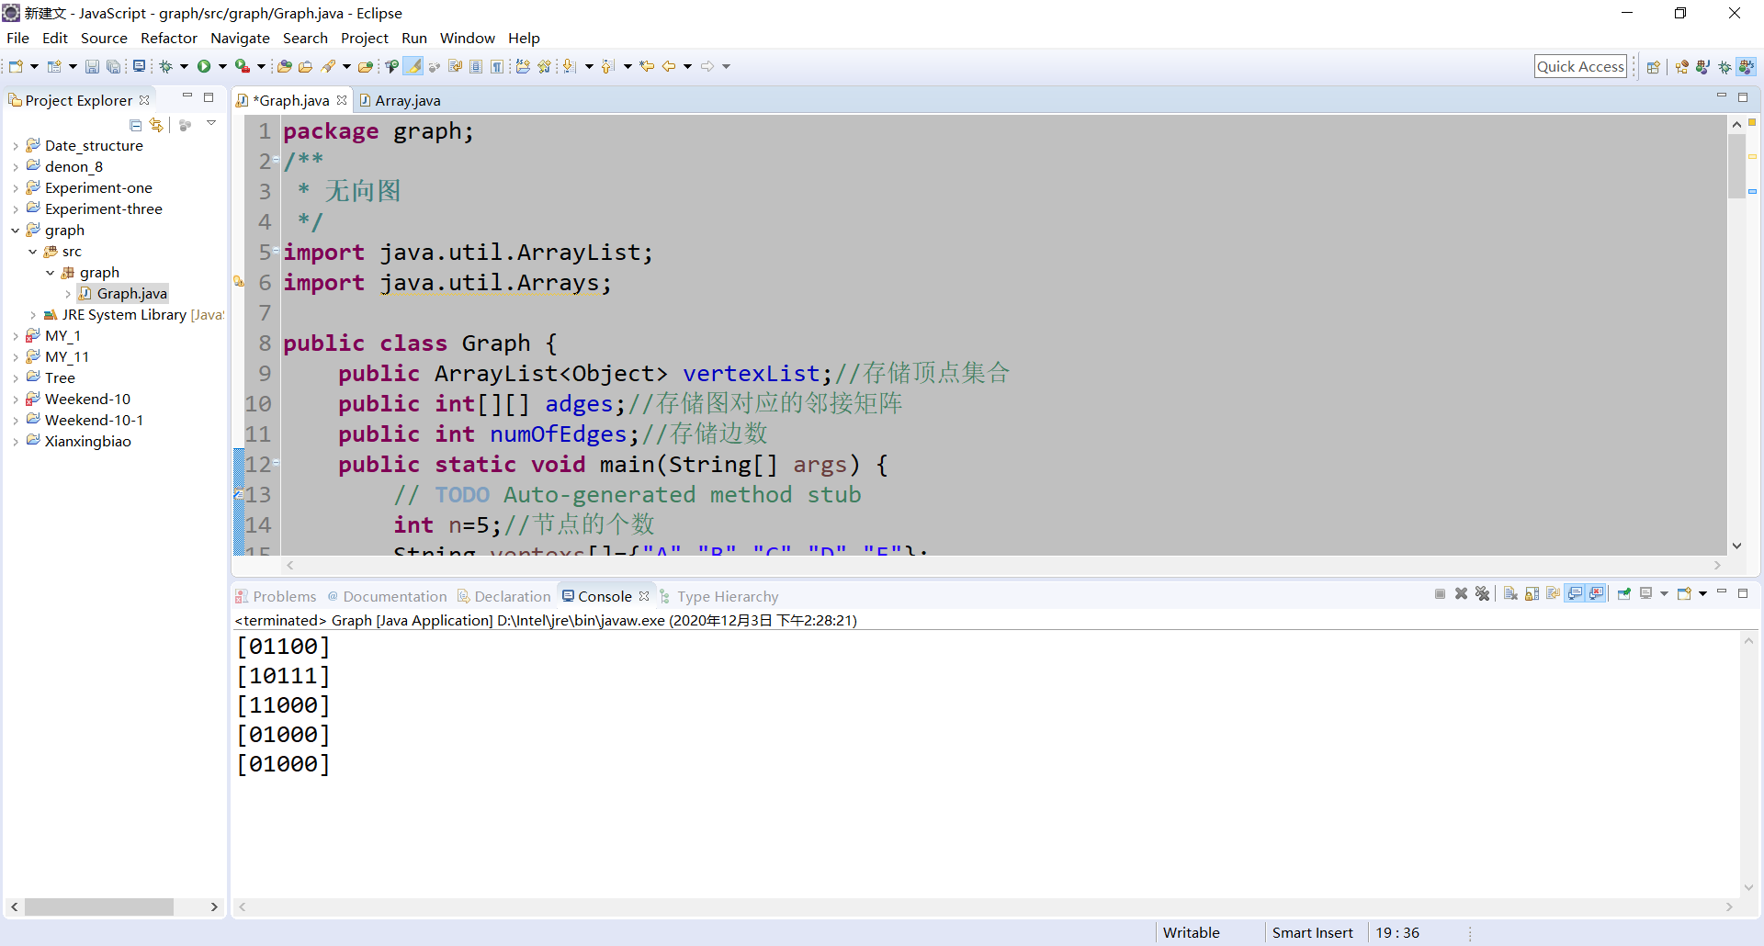Image resolution: width=1764 pixels, height=946 pixels.
Task: Minimize the editor area panel
Action: 1721,96
